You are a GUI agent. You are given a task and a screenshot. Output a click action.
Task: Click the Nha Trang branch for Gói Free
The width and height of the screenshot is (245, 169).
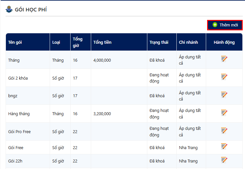[188, 148]
